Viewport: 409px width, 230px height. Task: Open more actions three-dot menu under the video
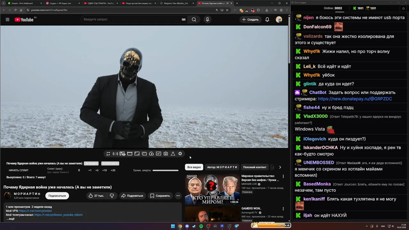coord(178,196)
